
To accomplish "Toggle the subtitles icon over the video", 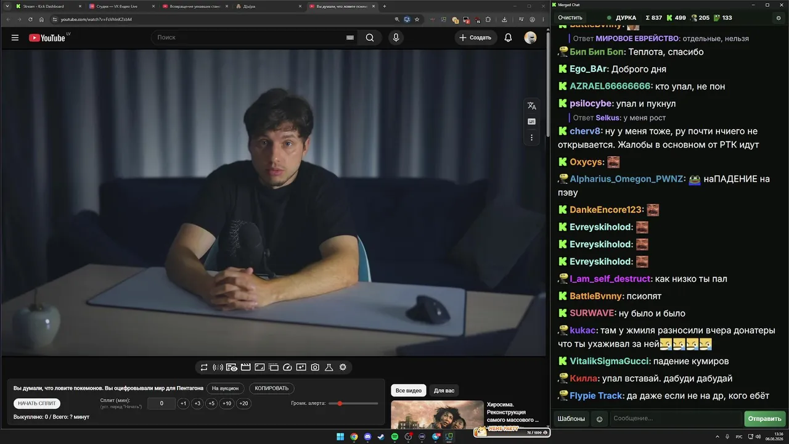I will point(532,121).
